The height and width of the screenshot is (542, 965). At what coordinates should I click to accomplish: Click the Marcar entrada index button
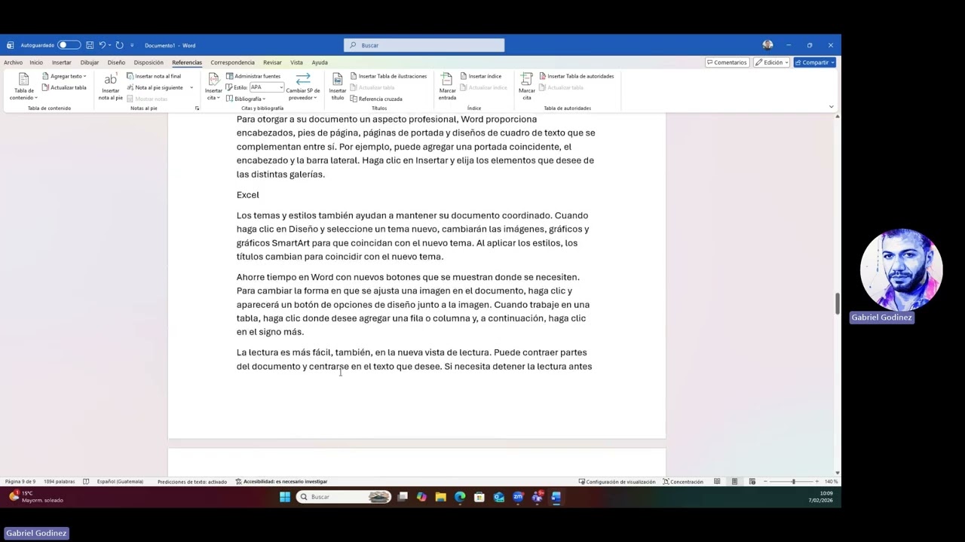[x=447, y=87]
